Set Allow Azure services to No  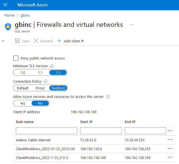pos(40,103)
